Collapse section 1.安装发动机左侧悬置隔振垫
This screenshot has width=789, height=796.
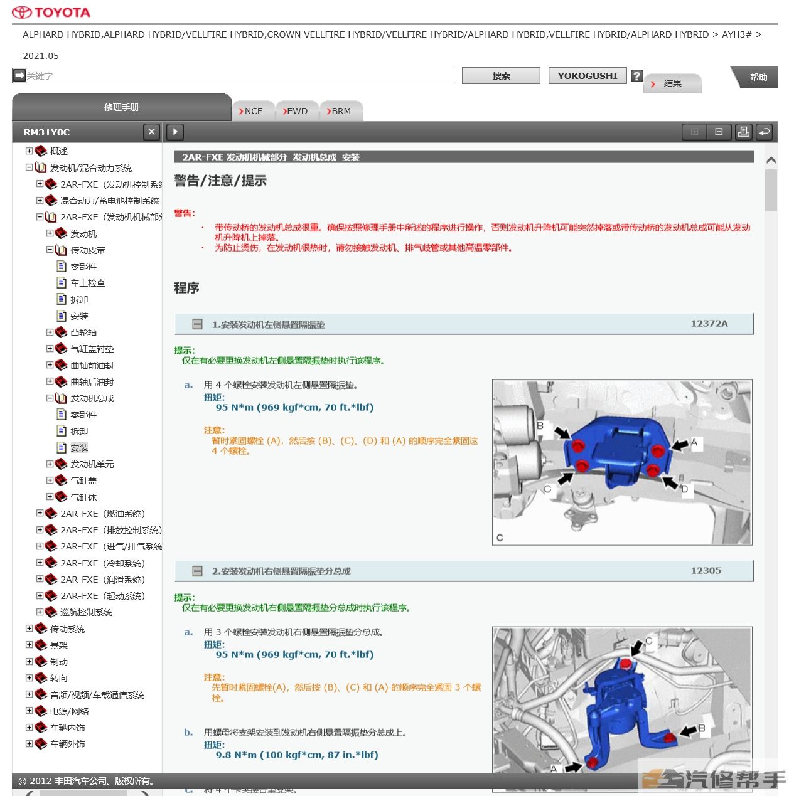(197, 324)
